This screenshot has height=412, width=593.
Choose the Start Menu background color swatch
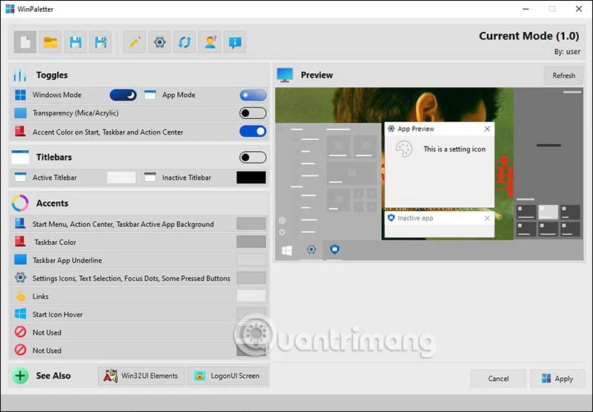tap(251, 223)
